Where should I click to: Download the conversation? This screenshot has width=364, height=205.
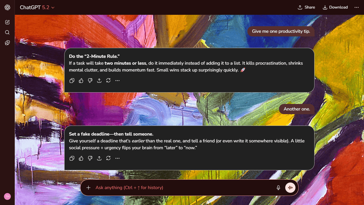(x=335, y=7)
